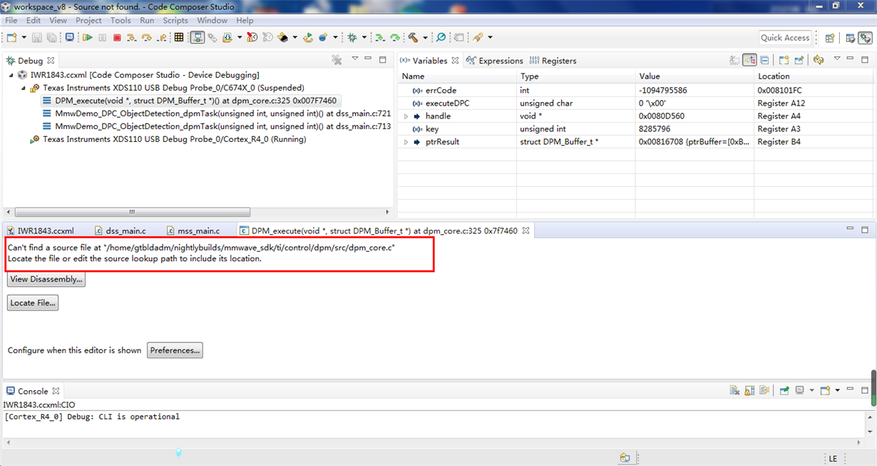Screen dimensions: 877x466
Task: Click the red Terminate toolbar icon
Action: [117, 37]
